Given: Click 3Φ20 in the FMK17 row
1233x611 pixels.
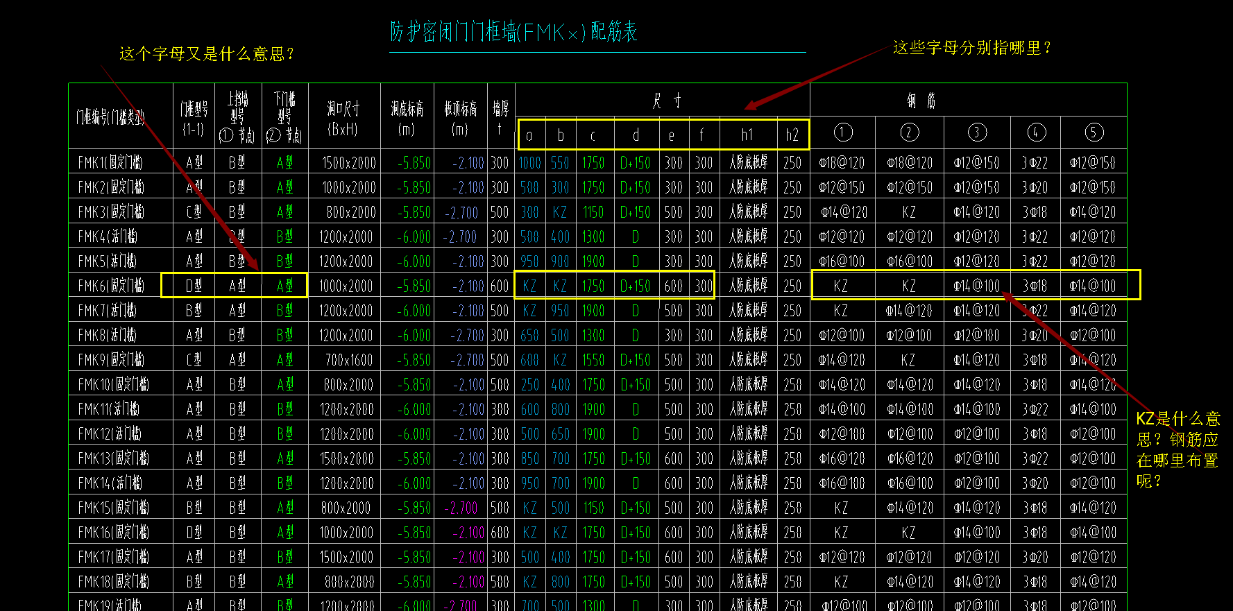Looking at the screenshot, I should click(x=1035, y=558).
